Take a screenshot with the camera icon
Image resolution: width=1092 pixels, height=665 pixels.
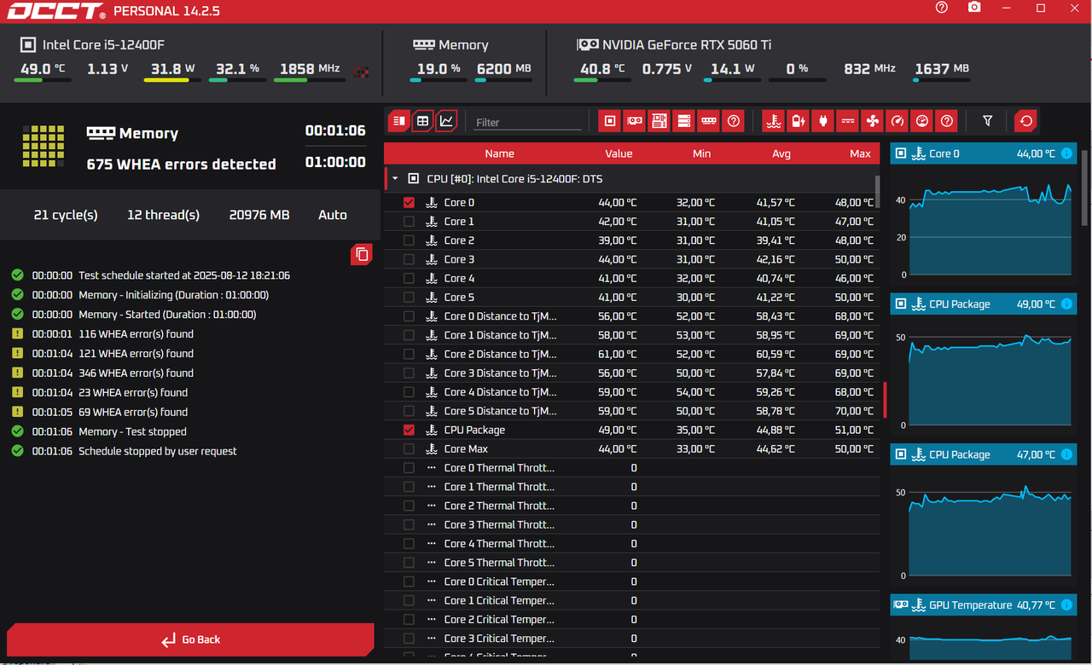974,8
